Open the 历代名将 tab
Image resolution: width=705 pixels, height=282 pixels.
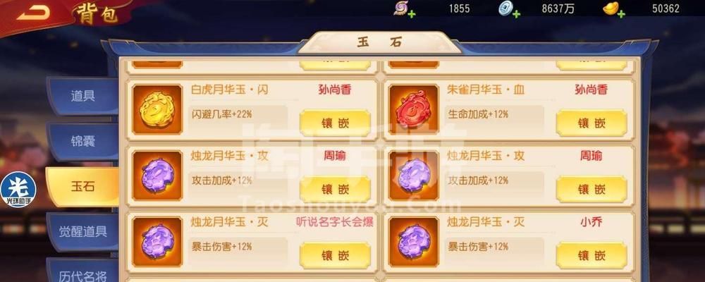[x=82, y=271]
